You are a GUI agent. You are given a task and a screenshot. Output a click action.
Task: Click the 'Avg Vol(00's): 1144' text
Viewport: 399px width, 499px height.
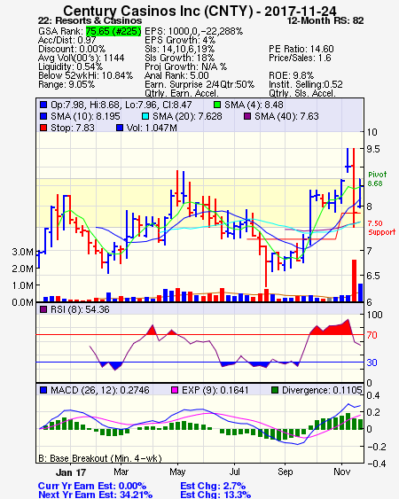click(x=82, y=58)
